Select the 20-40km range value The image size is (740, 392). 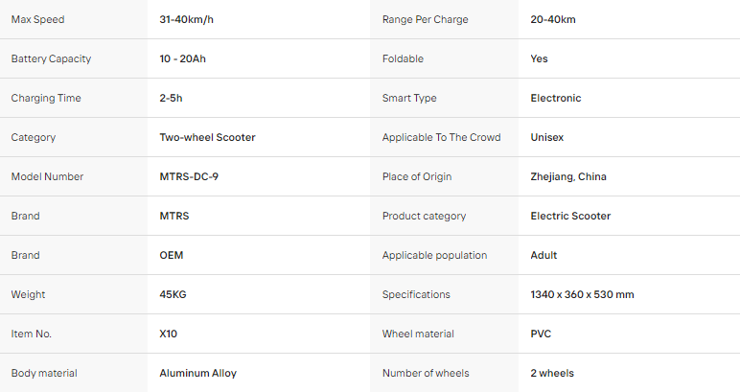pyautogui.click(x=553, y=19)
